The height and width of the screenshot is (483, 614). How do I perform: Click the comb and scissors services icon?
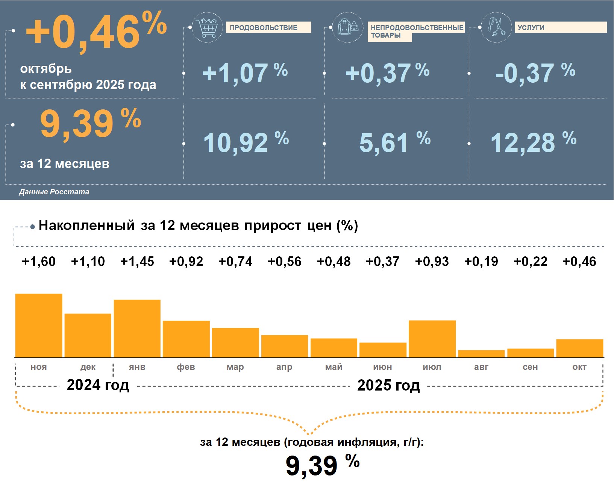(x=496, y=27)
